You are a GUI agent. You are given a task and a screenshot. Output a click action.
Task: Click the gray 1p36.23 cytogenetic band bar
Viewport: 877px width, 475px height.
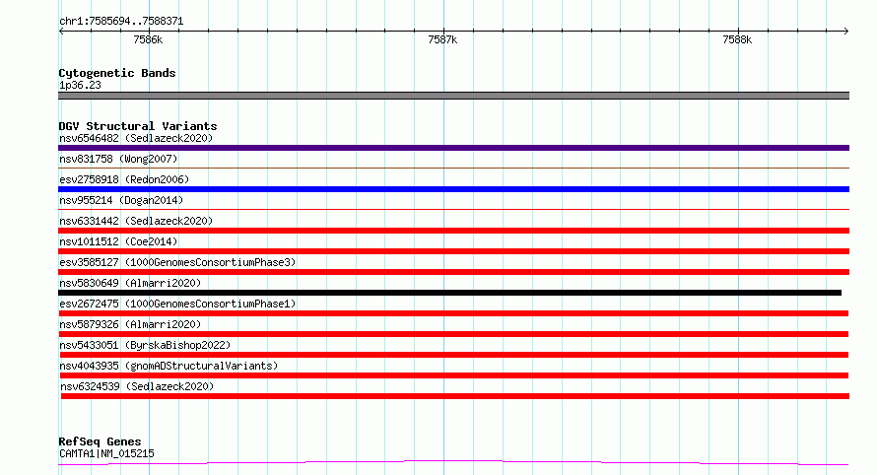(453, 96)
